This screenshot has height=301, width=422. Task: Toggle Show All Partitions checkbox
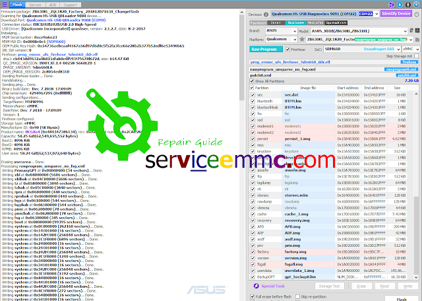pyautogui.click(x=252, y=81)
